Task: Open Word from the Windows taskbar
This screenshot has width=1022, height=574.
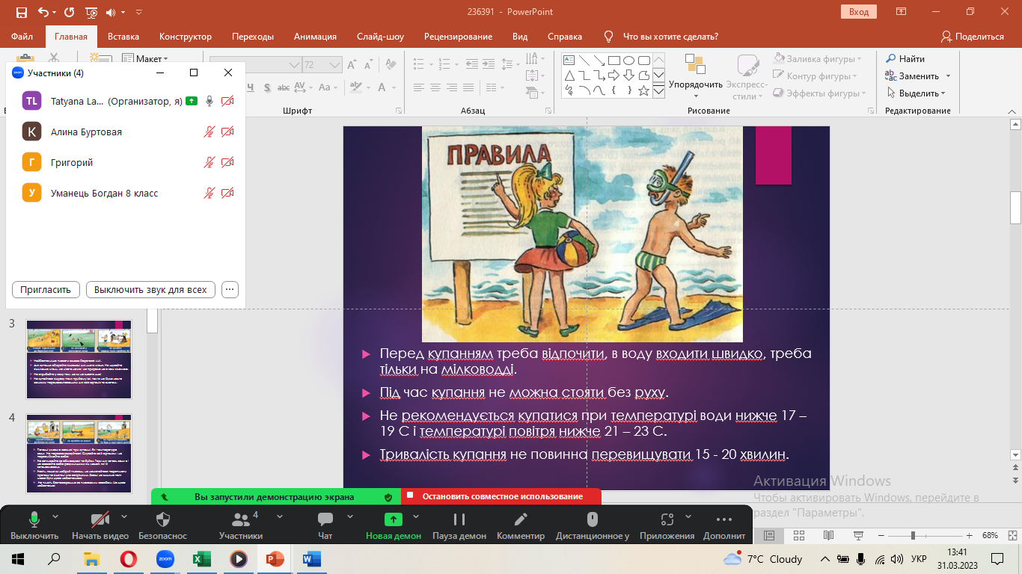Action: [312, 558]
